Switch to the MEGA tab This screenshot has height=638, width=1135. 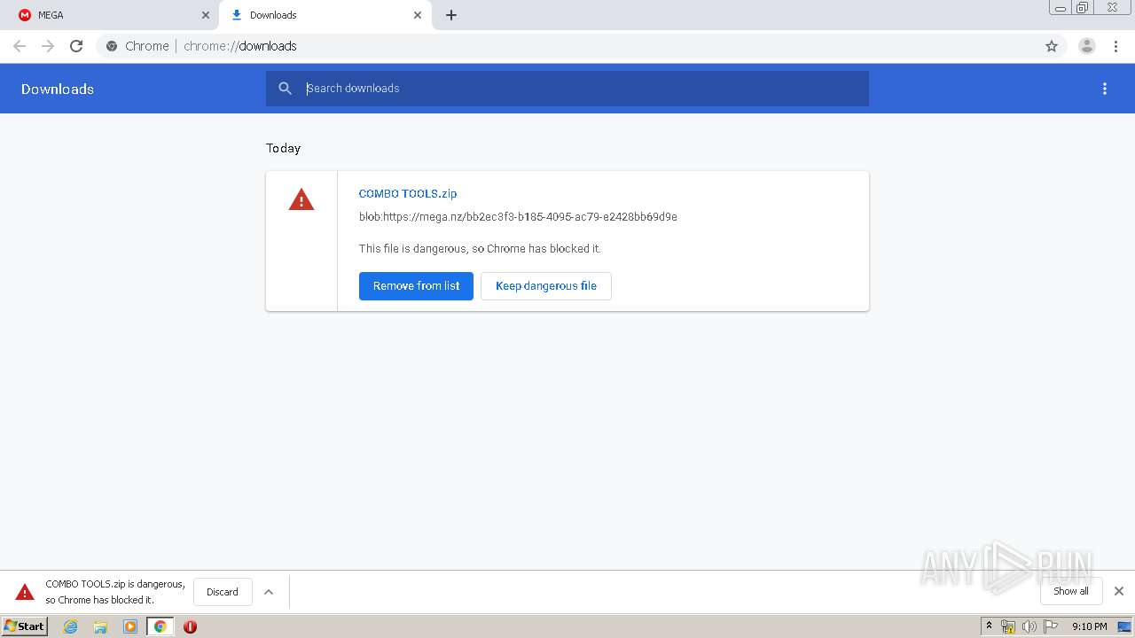(109, 15)
